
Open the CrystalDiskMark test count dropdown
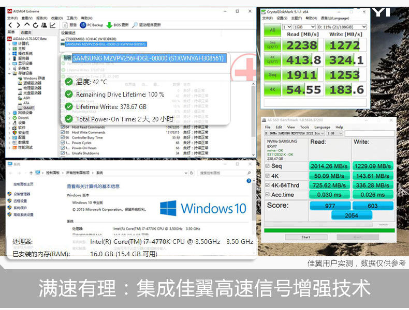point(287,27)
